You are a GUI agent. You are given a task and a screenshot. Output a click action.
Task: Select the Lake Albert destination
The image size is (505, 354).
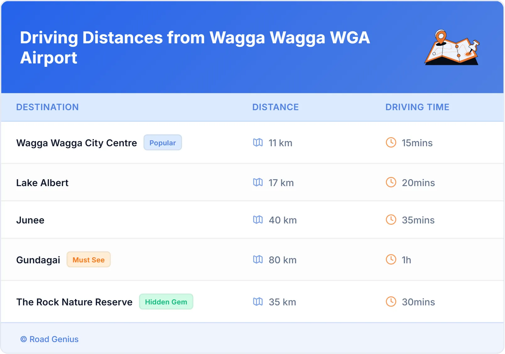(42, 183)
